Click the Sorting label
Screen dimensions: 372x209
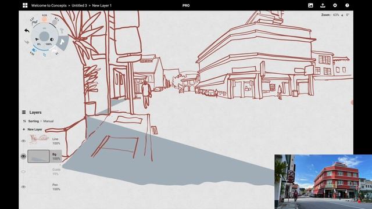34,121
